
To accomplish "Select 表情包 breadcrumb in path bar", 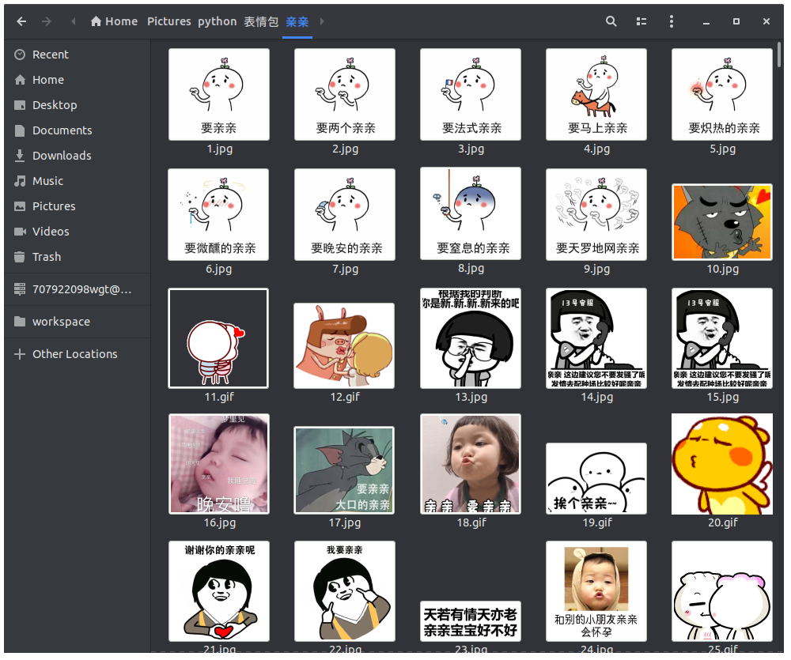I will (x=260, y=21).
